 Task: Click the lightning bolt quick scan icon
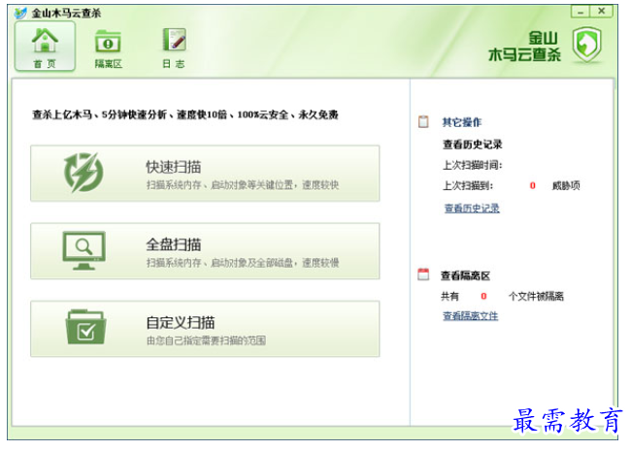(83, 172)
